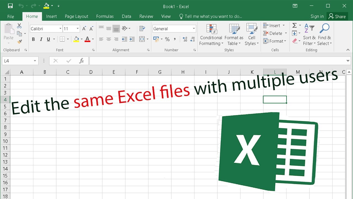
Task: Click the Format cells button
Action: click(x=275, y=41)
